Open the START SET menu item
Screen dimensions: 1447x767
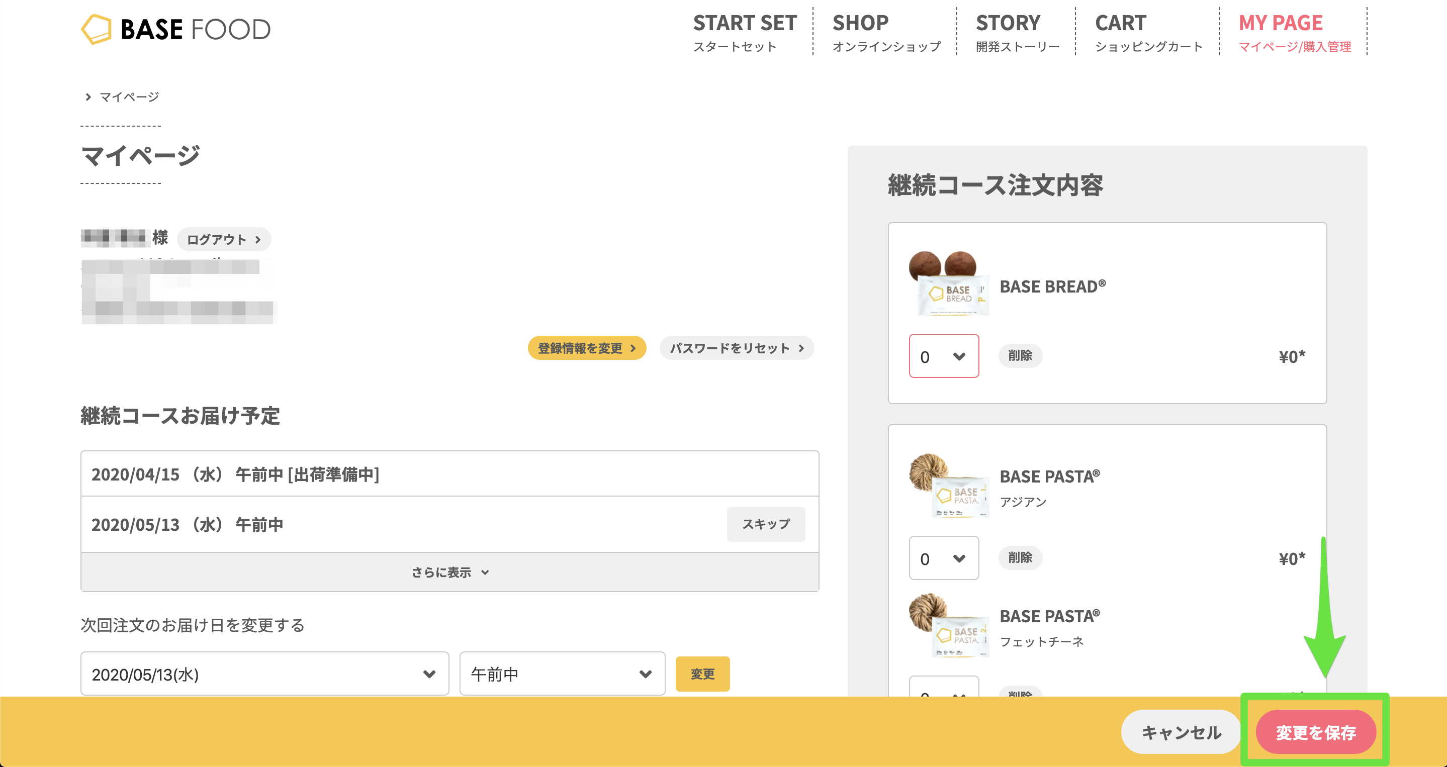point(745,33)
